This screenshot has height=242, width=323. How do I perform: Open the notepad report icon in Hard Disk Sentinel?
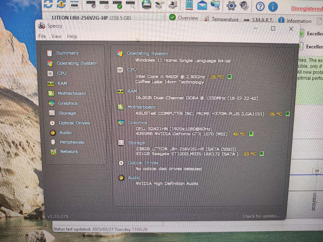(189, 5)
